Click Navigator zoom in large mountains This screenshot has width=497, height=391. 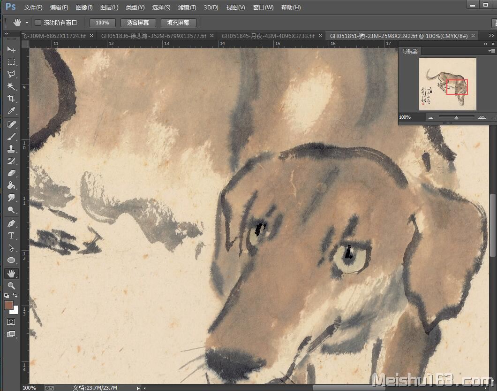[x=482, y=117]
